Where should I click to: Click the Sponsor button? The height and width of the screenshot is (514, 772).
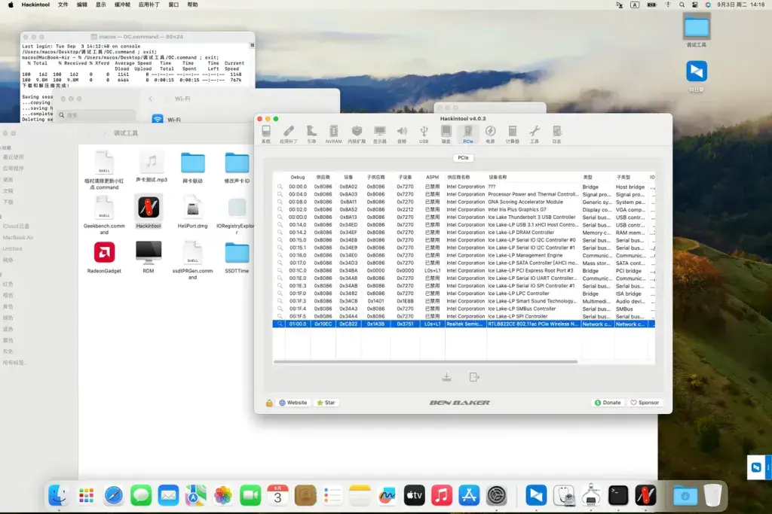(645, 403)
